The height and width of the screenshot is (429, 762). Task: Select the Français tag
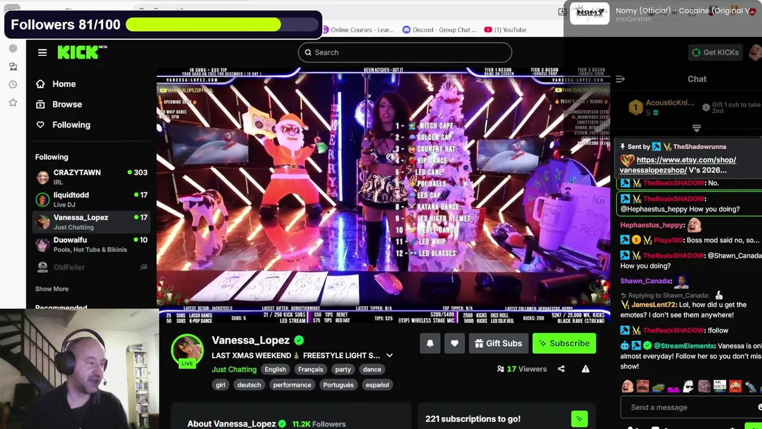click(310, 369)
